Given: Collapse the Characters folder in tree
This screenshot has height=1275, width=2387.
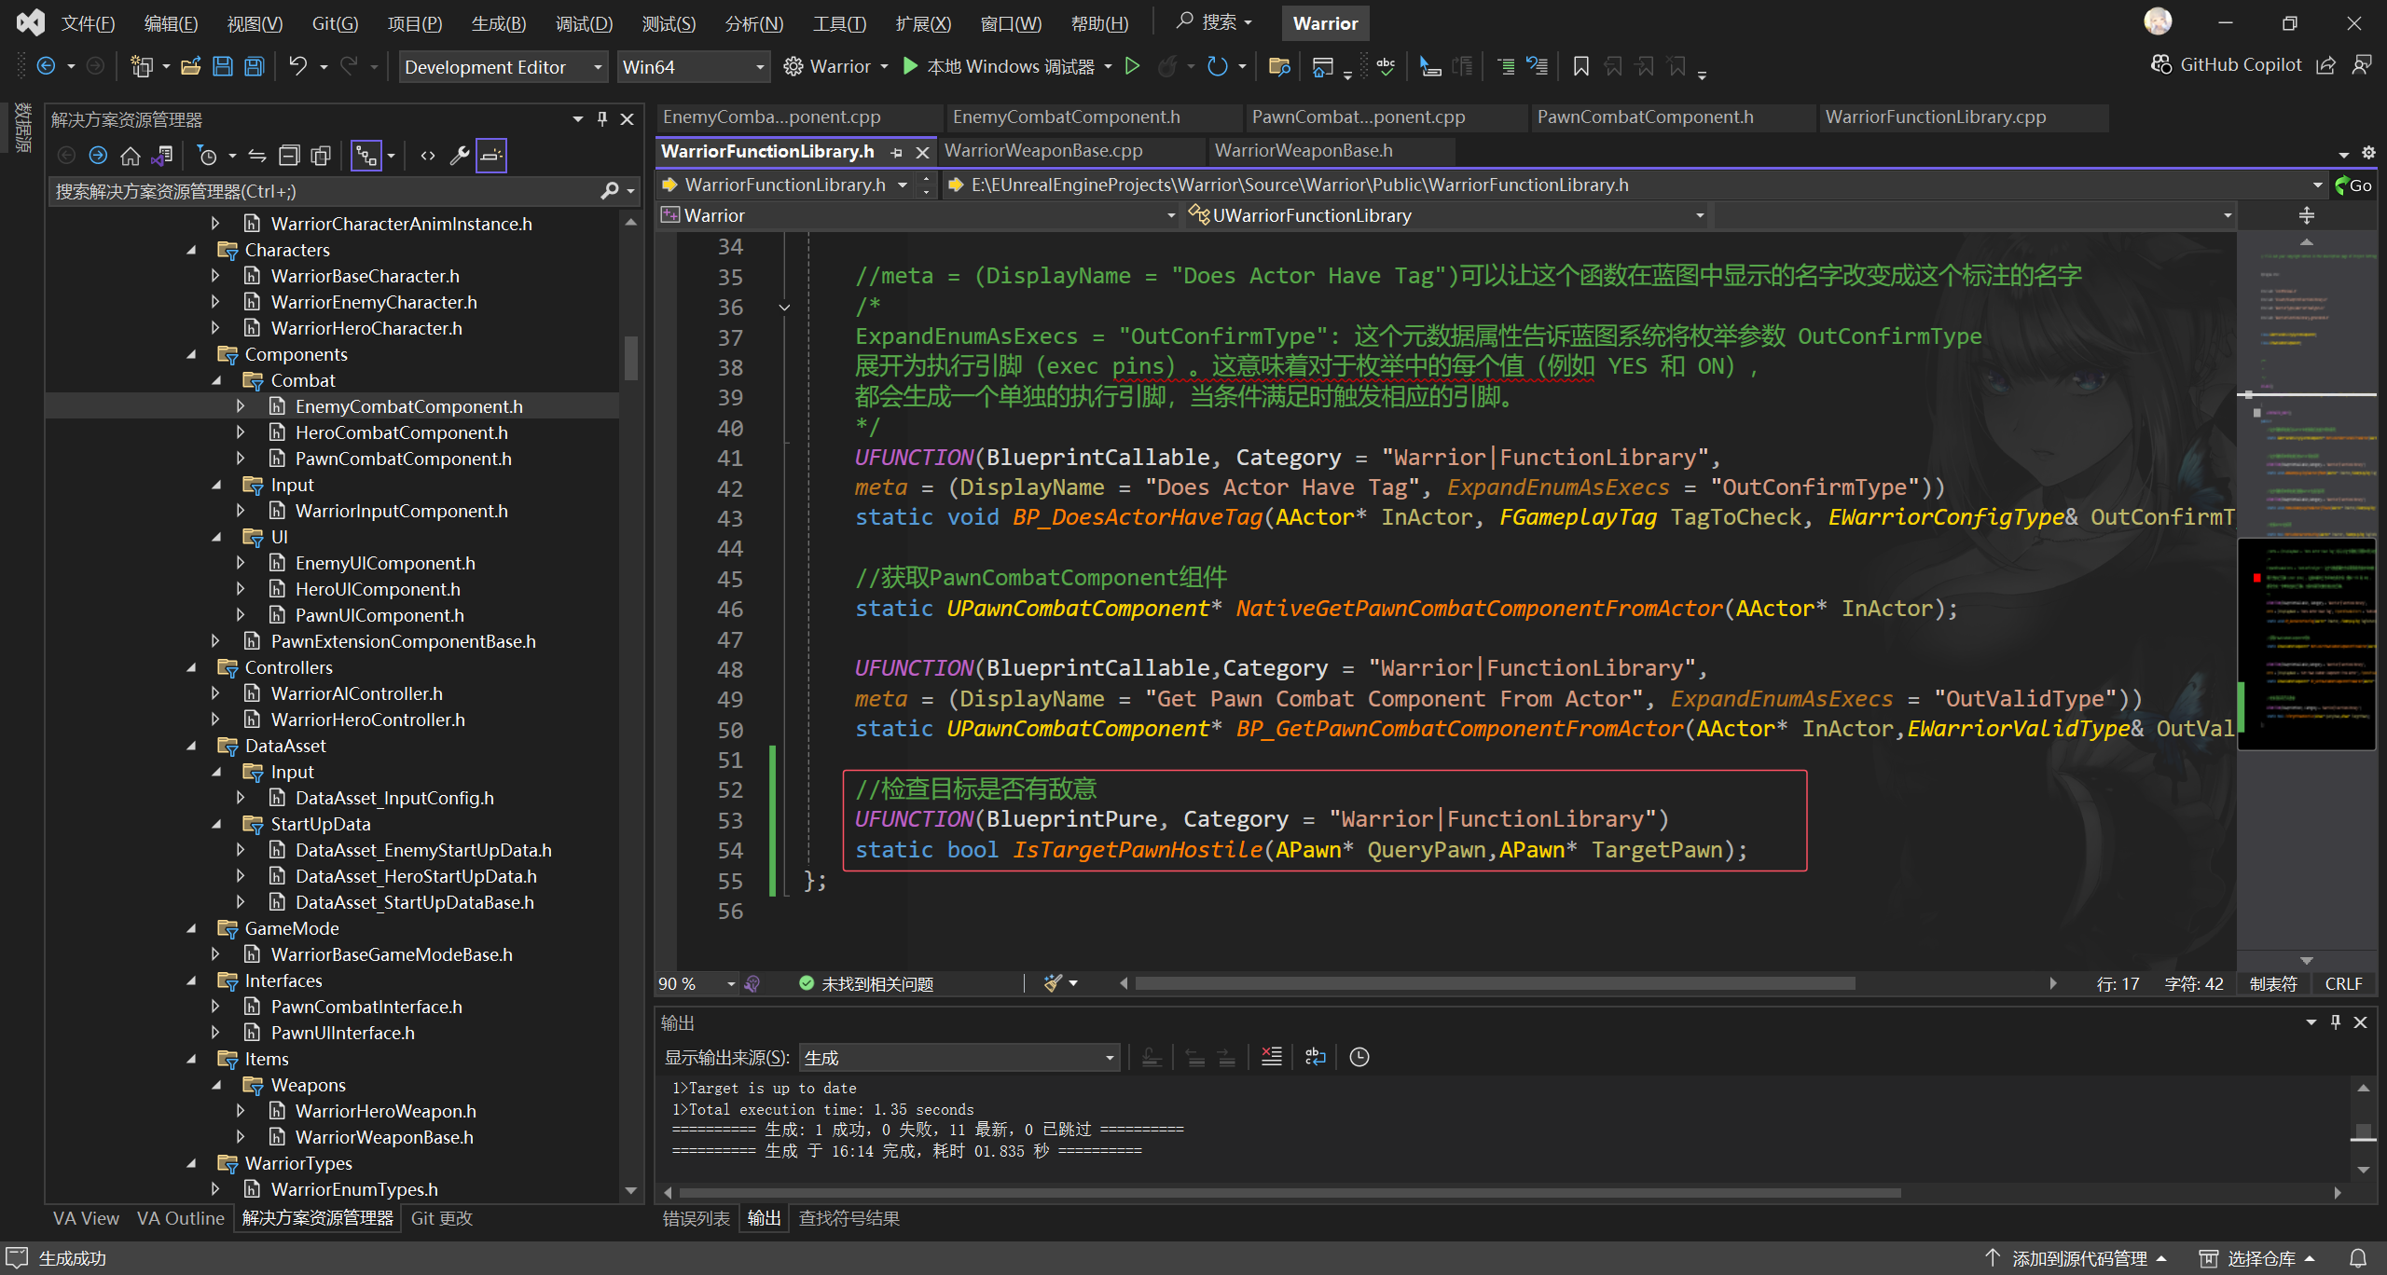Looking at the screenshot, I should click(191, 250).
